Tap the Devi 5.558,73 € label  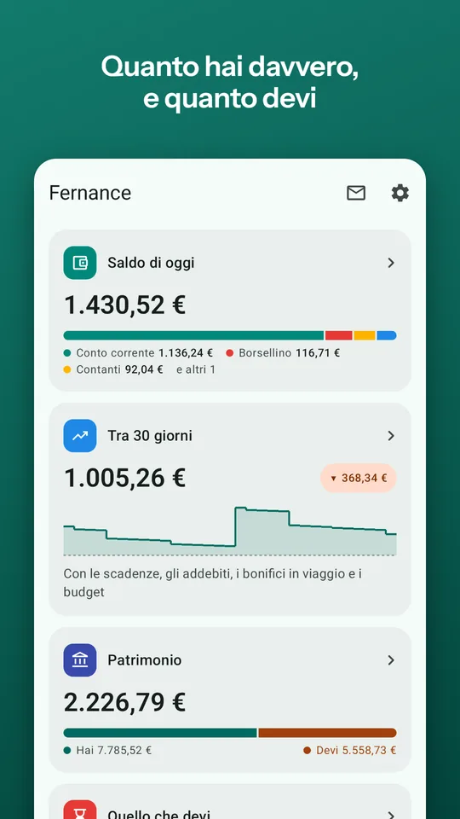pos(350,751)
